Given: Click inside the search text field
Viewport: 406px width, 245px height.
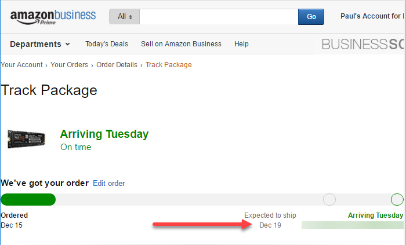Looking at the screenshot, I should 219,17.
